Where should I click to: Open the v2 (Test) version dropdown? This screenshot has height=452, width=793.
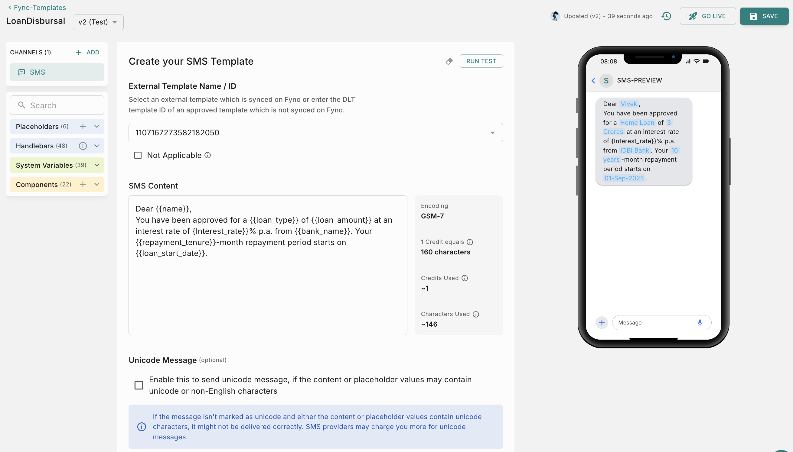coord(98,22)
